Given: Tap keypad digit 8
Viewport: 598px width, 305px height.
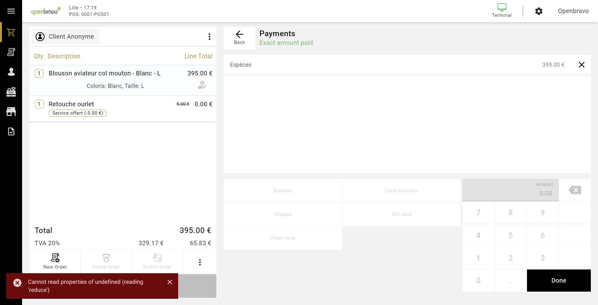Looking at the screenshot, I should (x=510, y=212).
